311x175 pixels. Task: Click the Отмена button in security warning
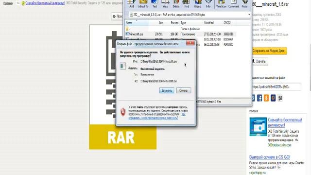click(184, 90)
